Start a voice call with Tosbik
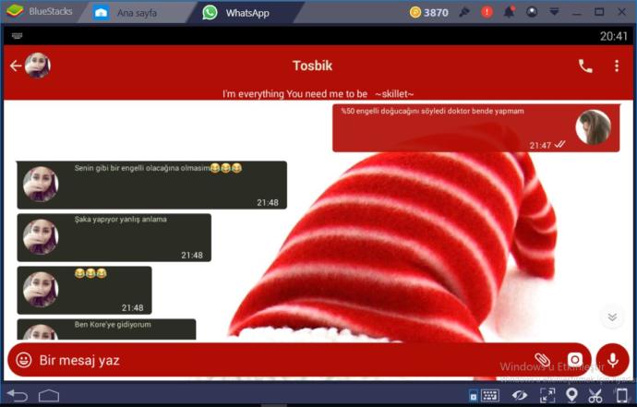This screenshot has height=407, width=637. [x=585, y=66]
